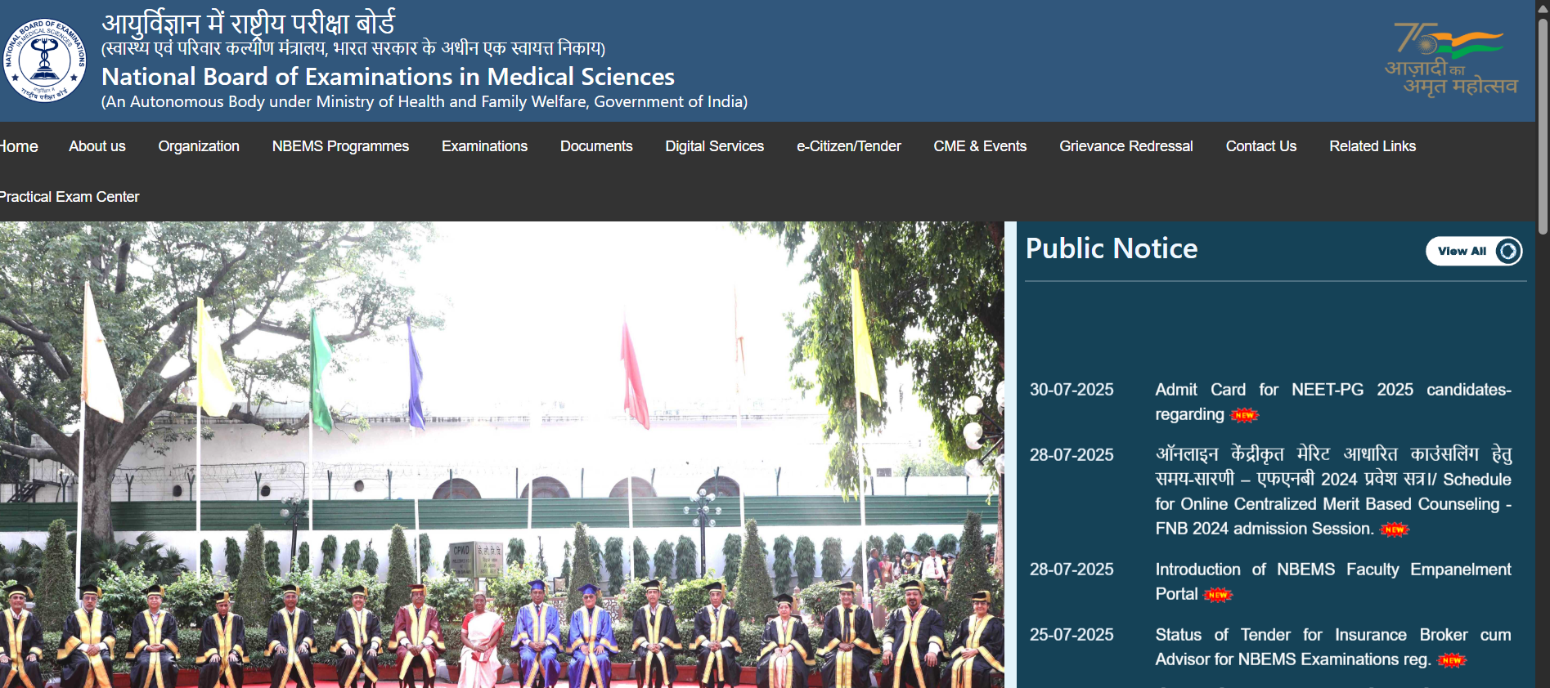The width and height of the screenshot is (1550, 688).
Task: Open Introduction of NBEMS Faculty Empanelment Portal notice
Action: coord(1332,570)
